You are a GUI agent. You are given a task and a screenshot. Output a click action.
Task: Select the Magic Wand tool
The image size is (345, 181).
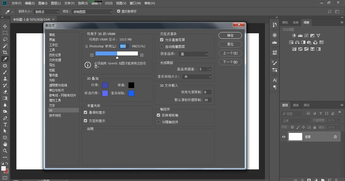(x=5, y=46)
